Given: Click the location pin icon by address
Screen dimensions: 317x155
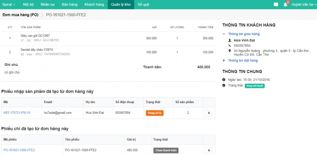Looking at the screenshot, I should point(229,51).
